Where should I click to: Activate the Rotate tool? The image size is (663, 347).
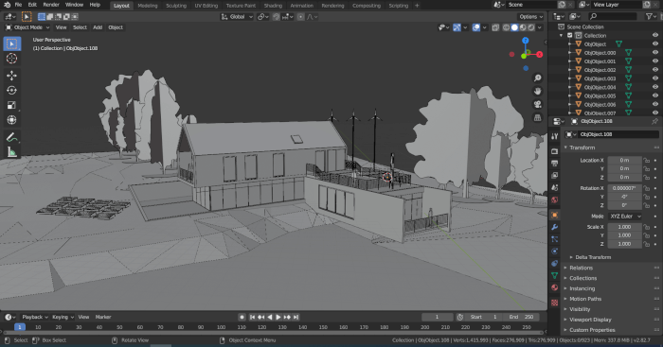[x=11, y=91]
